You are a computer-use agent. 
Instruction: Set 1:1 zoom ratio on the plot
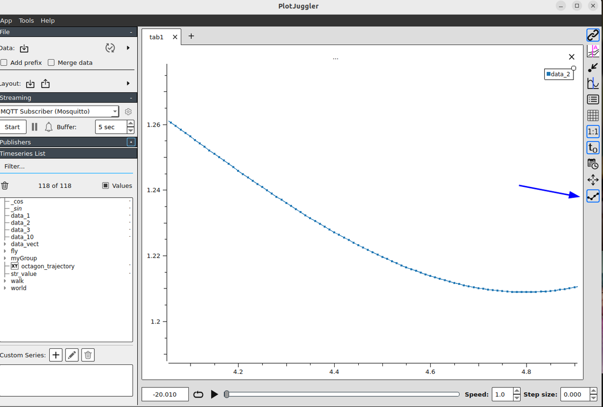(593, 131)
